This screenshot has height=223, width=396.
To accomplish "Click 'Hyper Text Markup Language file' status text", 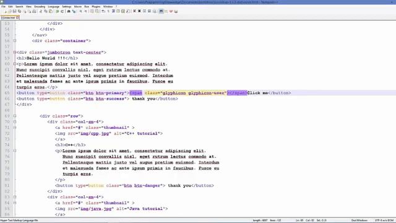I will (19, 221).
